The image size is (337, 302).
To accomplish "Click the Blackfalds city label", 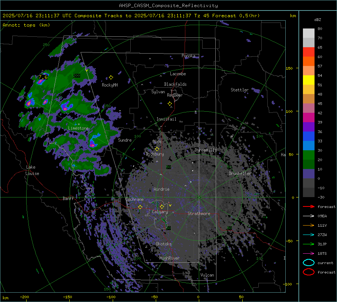I will pyautogui.click(x=175, y=84).
